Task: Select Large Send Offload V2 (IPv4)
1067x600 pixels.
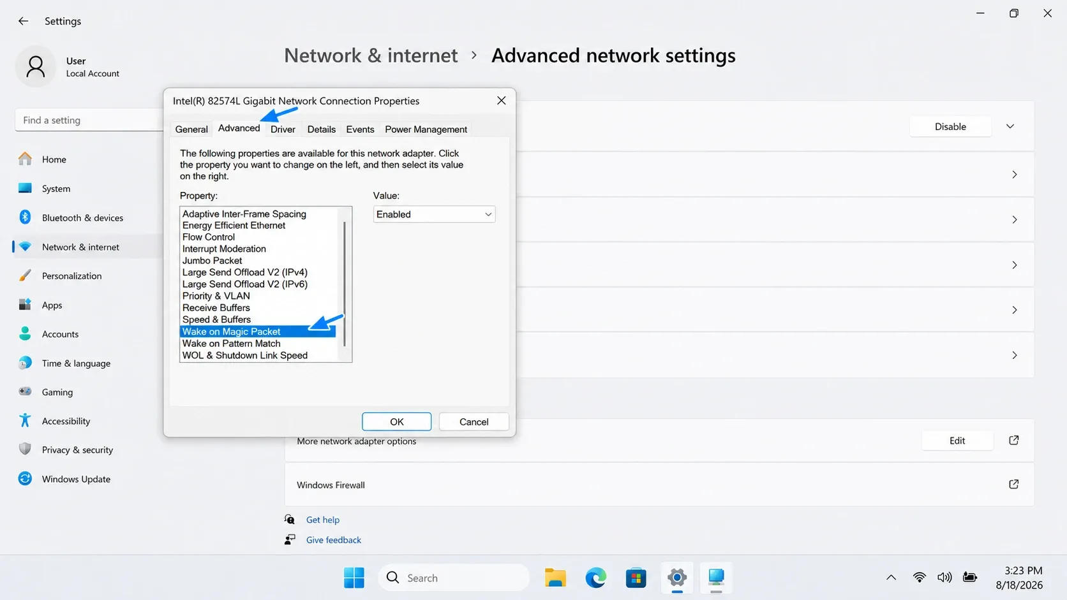Action: (x=245, y=272)
